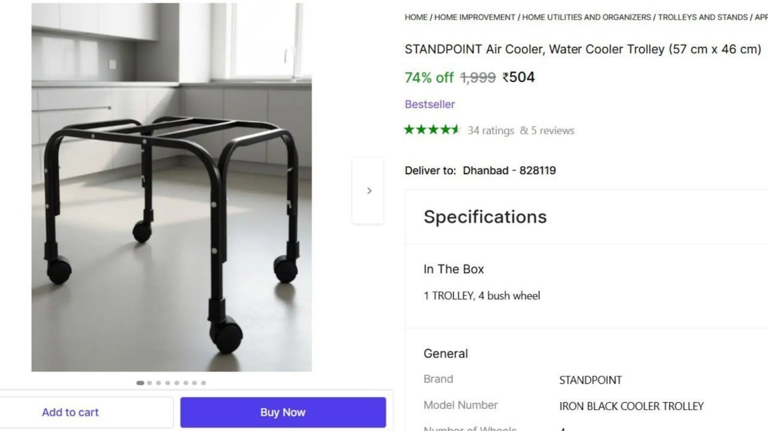Image resolution: width=768 pixels, height=431 pixels.
Task: Expand the Specifications section header
Action: (x=485, y=217)
